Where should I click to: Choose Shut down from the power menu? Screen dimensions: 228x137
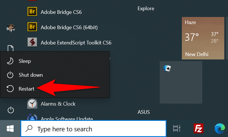click(31, 75)
